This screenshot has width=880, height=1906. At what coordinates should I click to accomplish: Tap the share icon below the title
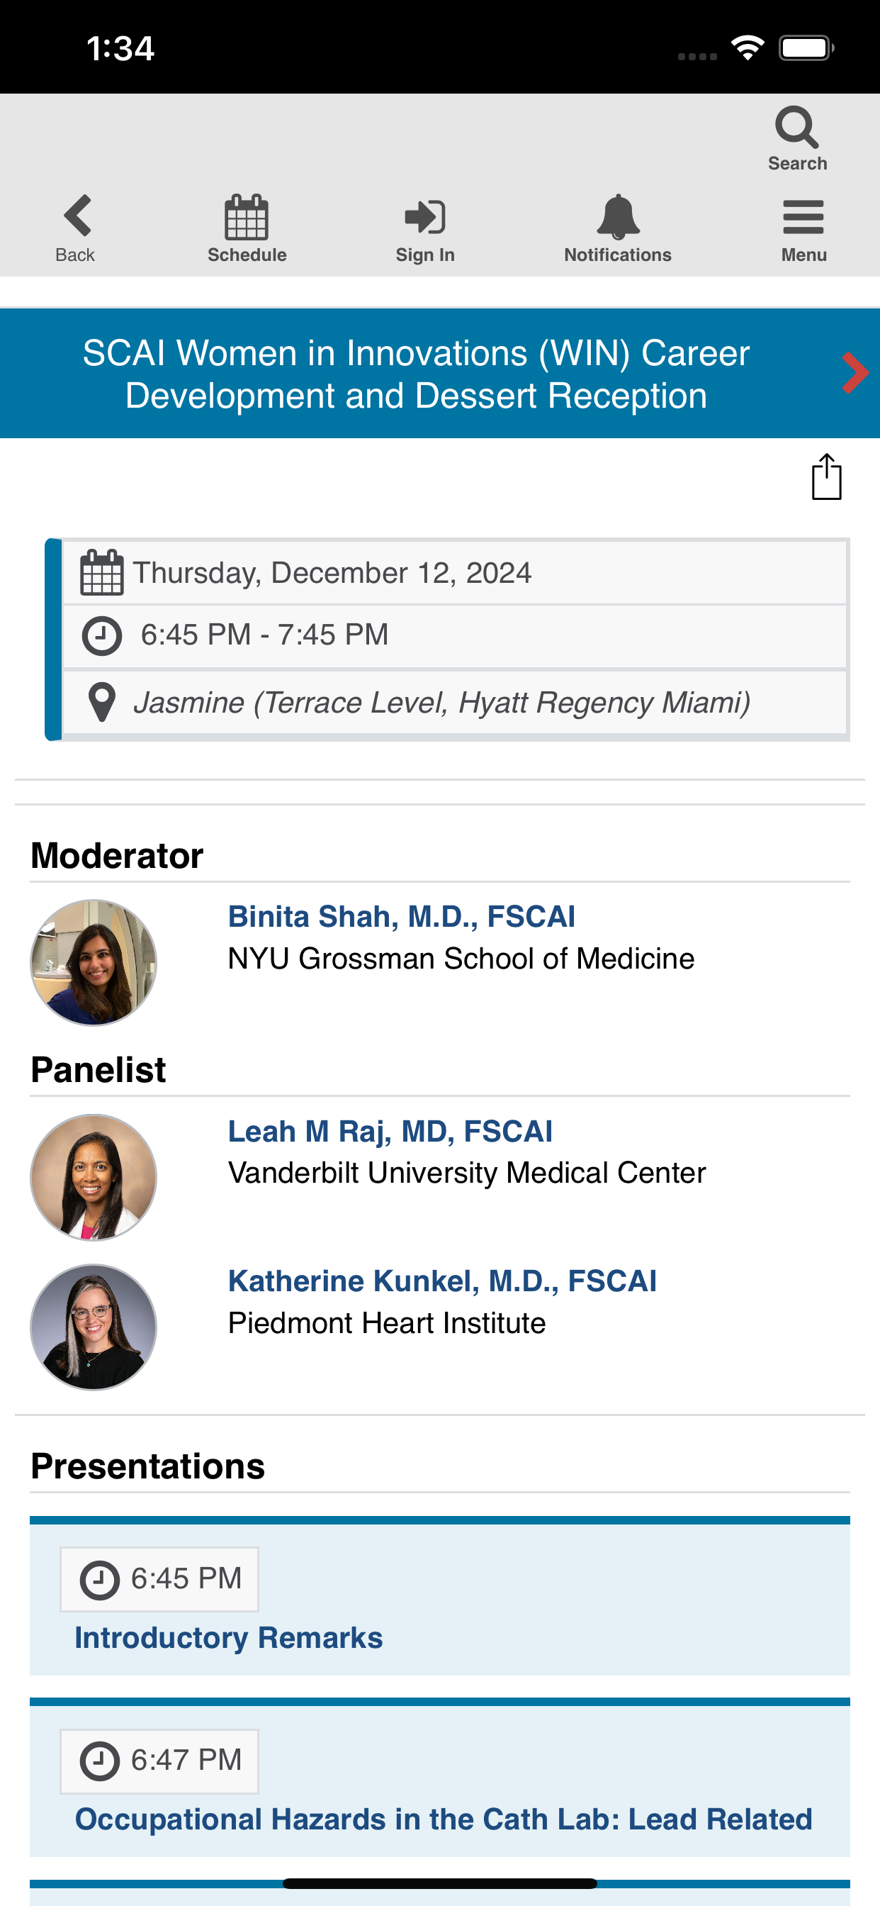tap(826, 477)
